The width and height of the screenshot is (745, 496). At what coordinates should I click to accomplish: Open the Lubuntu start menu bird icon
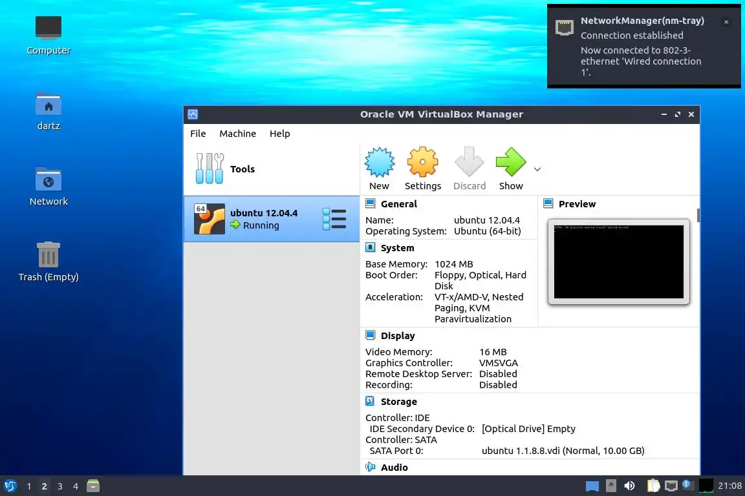click(10, 486)
